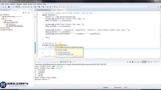This screenshot has width=161, height=90.
Task: Click the Quick Access search field
Action: tap(151, 7)
